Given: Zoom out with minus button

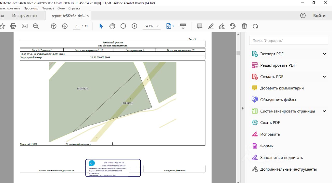Looking at the screenshot, I should (x=123, y=26).
